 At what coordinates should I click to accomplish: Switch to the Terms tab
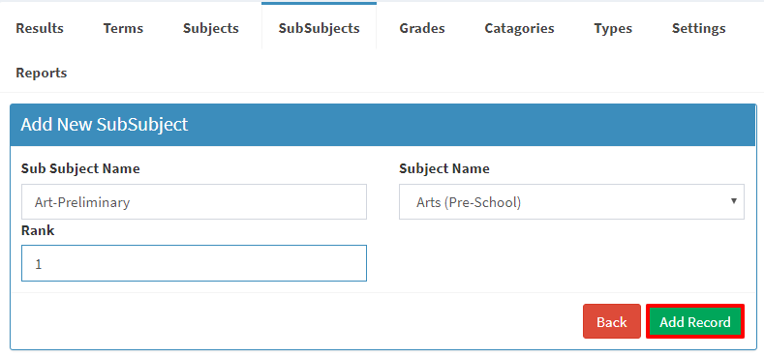tap(123, 28)
